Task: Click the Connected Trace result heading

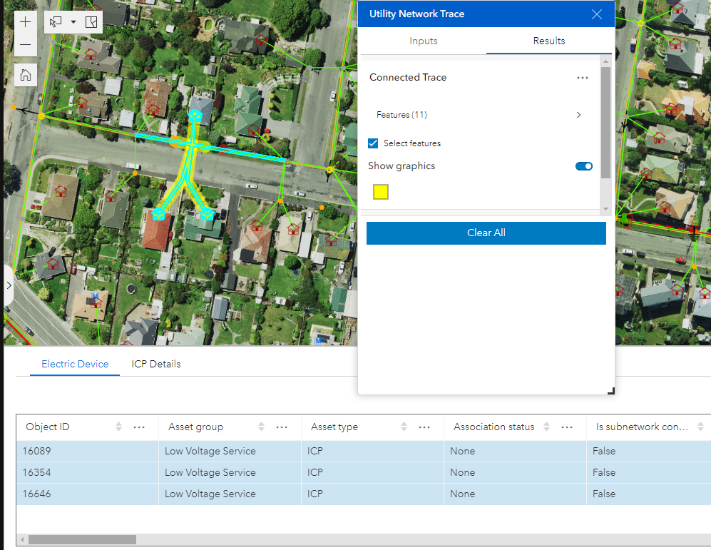Action: pos(408,78)
